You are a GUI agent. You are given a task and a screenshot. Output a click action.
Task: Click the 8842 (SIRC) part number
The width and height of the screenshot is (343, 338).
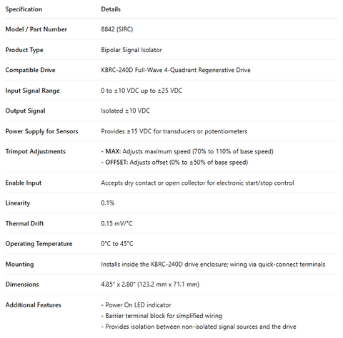116,29
